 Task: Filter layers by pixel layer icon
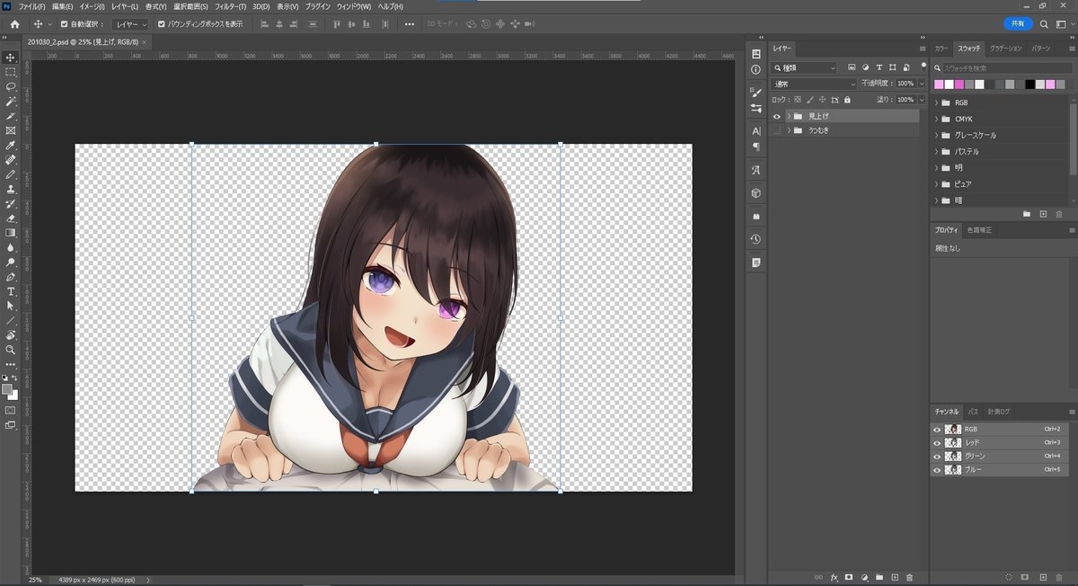[x=852, y=67]
